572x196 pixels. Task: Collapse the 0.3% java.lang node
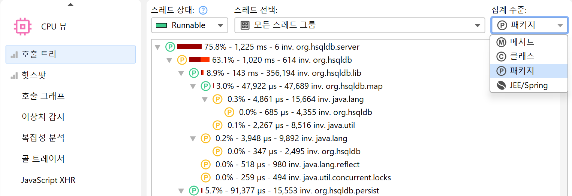(x=205, y=99)
